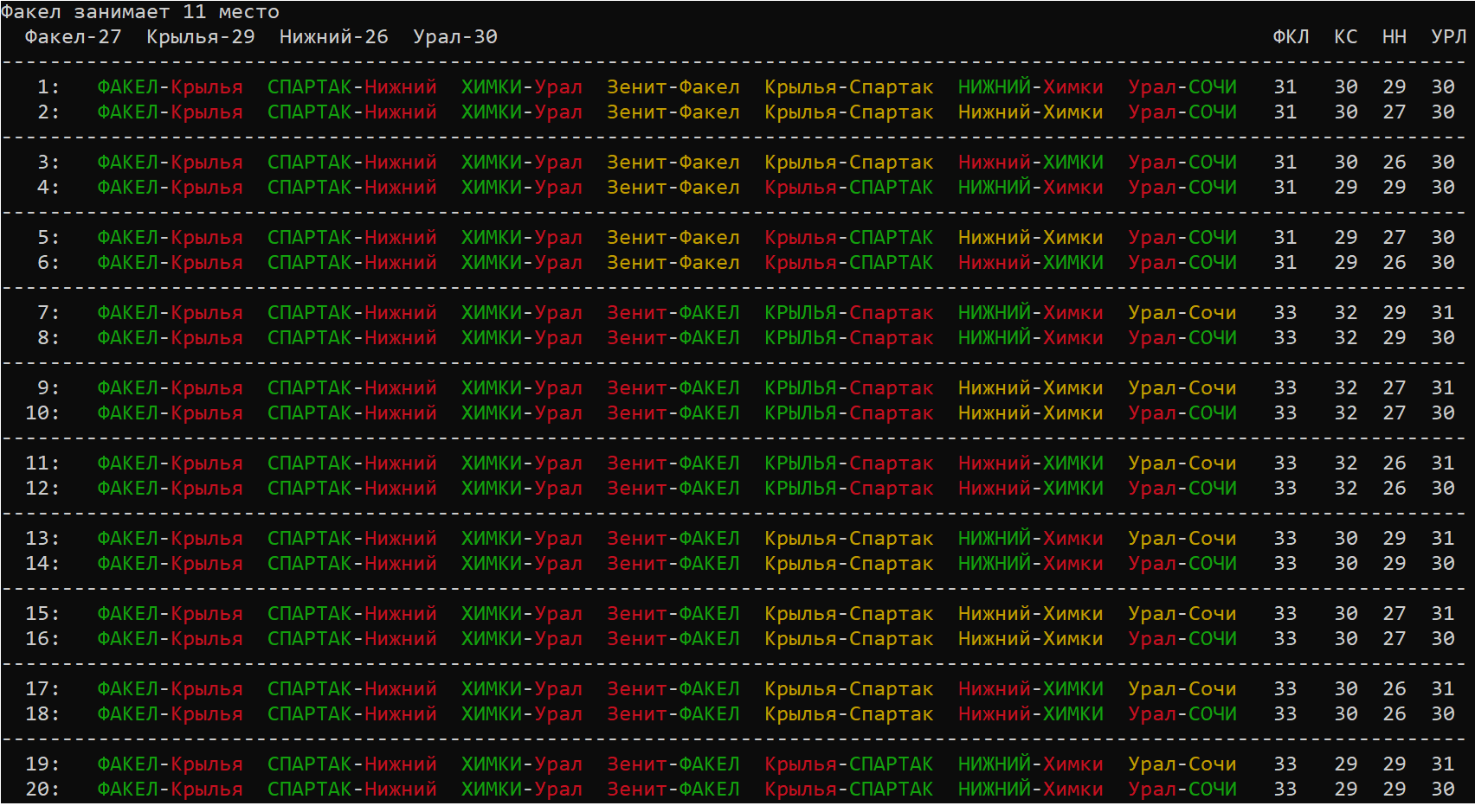The width and height of the screenshot is (1475, 812).
Task: Click "Крылья-29" in the standings line
Action: 201,37
